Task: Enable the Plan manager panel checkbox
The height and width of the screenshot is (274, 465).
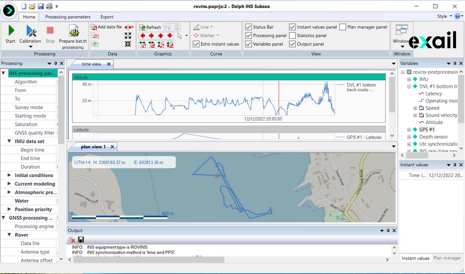Action: (x=343, y=27)
